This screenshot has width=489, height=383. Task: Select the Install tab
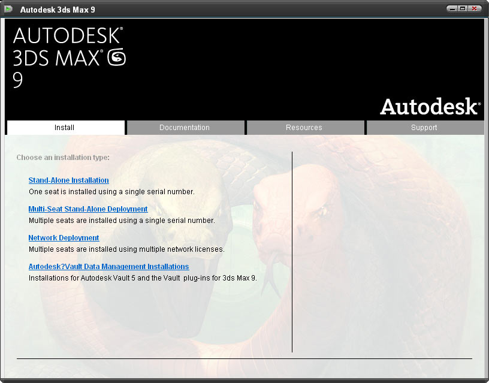pyautogui.click(x=66, y=128)
